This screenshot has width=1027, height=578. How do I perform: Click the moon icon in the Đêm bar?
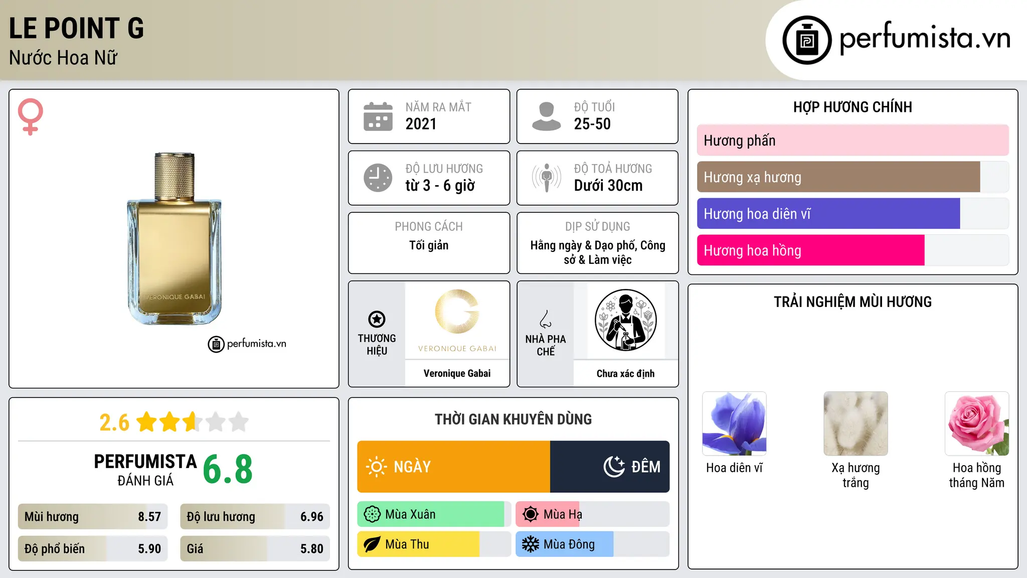[614, 467]
